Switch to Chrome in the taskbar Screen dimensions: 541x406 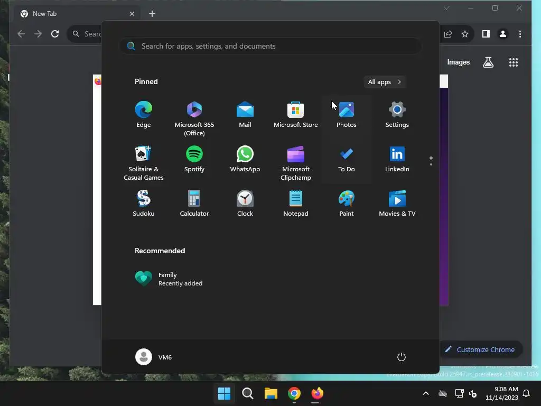click(x=294, y=393)
